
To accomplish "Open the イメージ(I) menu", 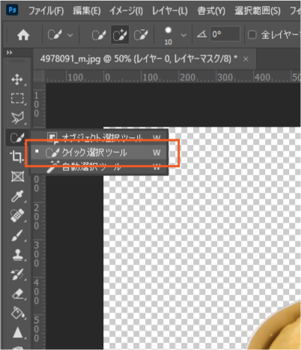I will pyautogui.click(x=126, y=10).
